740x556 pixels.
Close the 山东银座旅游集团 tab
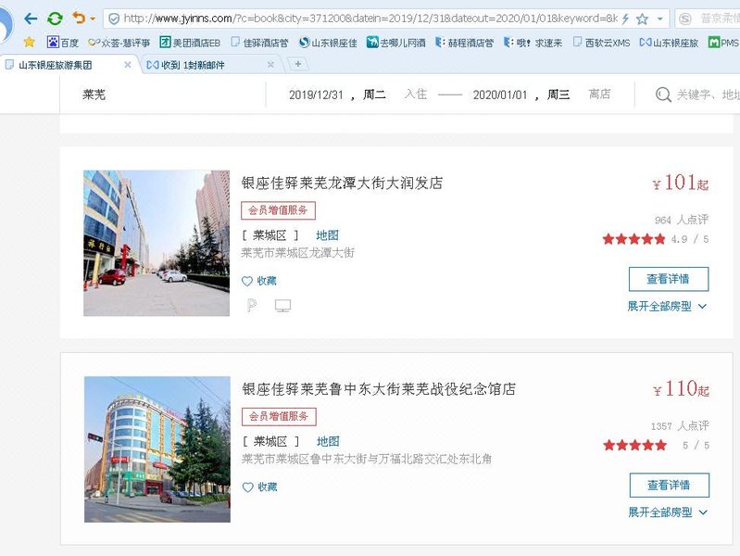128,65
